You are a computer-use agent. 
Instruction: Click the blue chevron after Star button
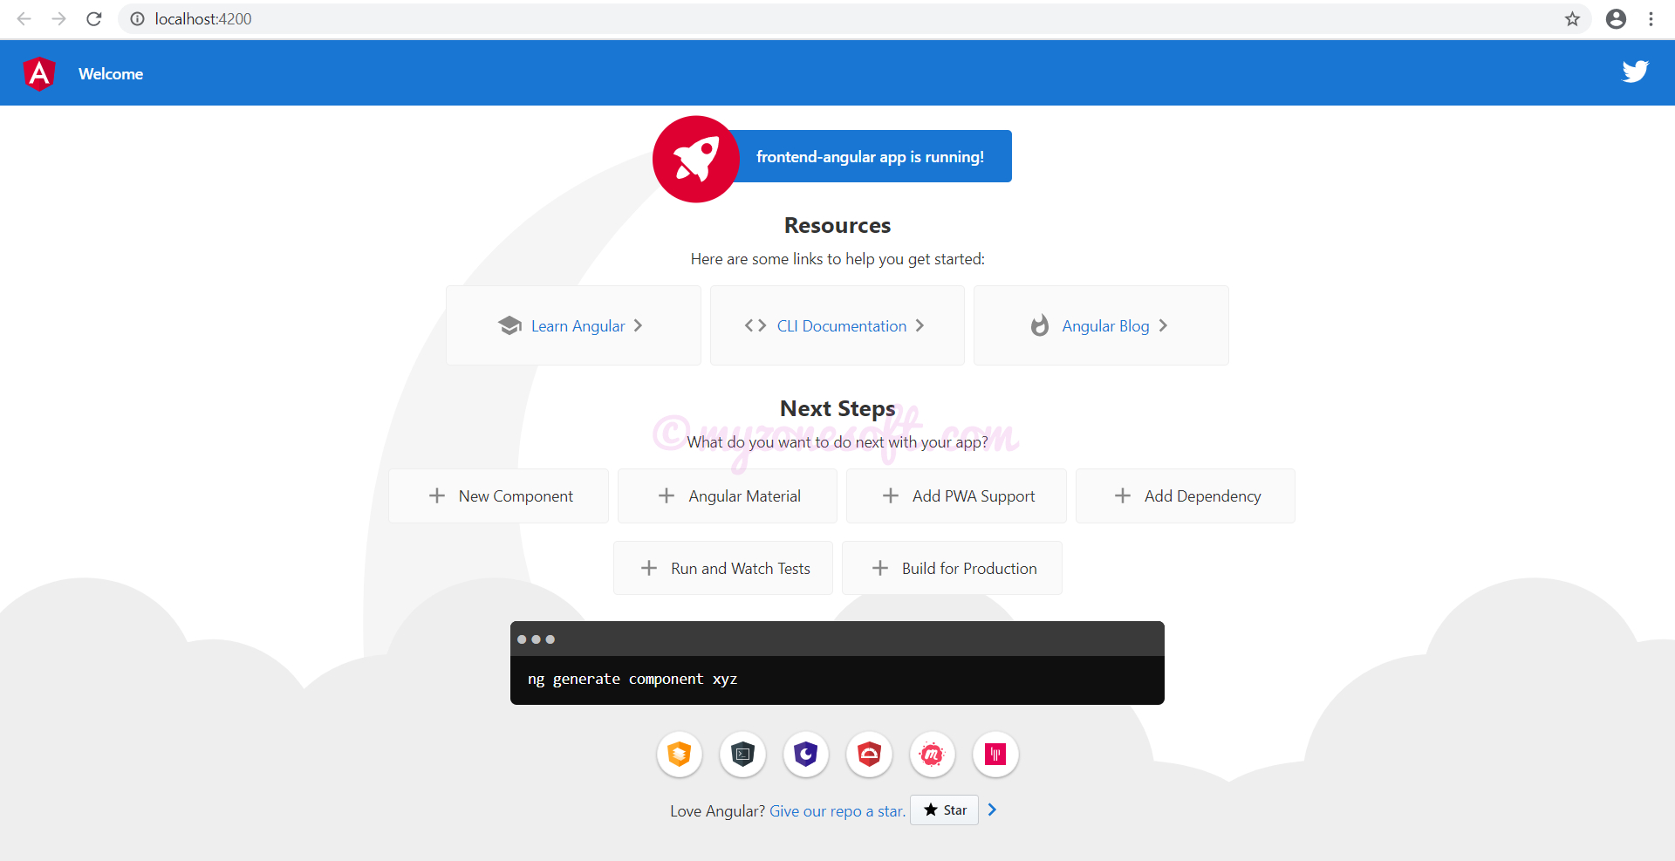point(992,810)
